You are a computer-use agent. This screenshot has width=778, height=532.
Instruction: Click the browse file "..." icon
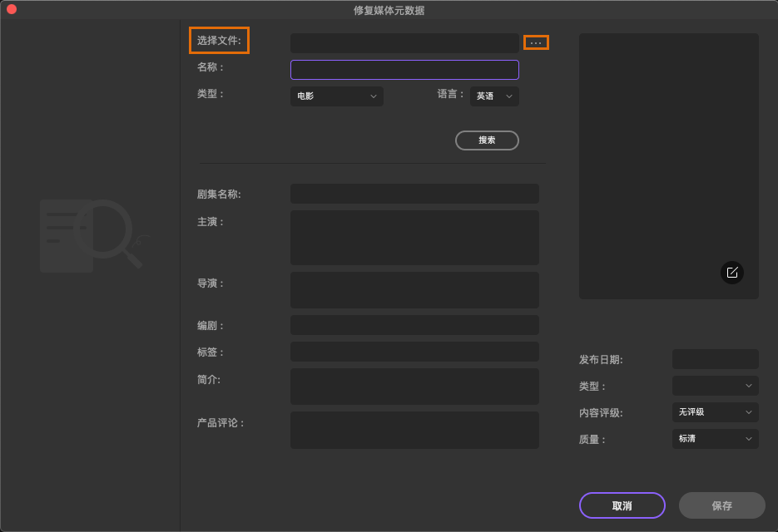tap(536, 42)
